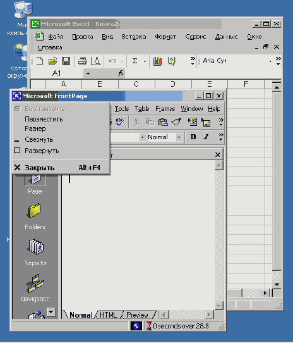
Task: Open the Справка menu in Excel
Action: (49, 47)
